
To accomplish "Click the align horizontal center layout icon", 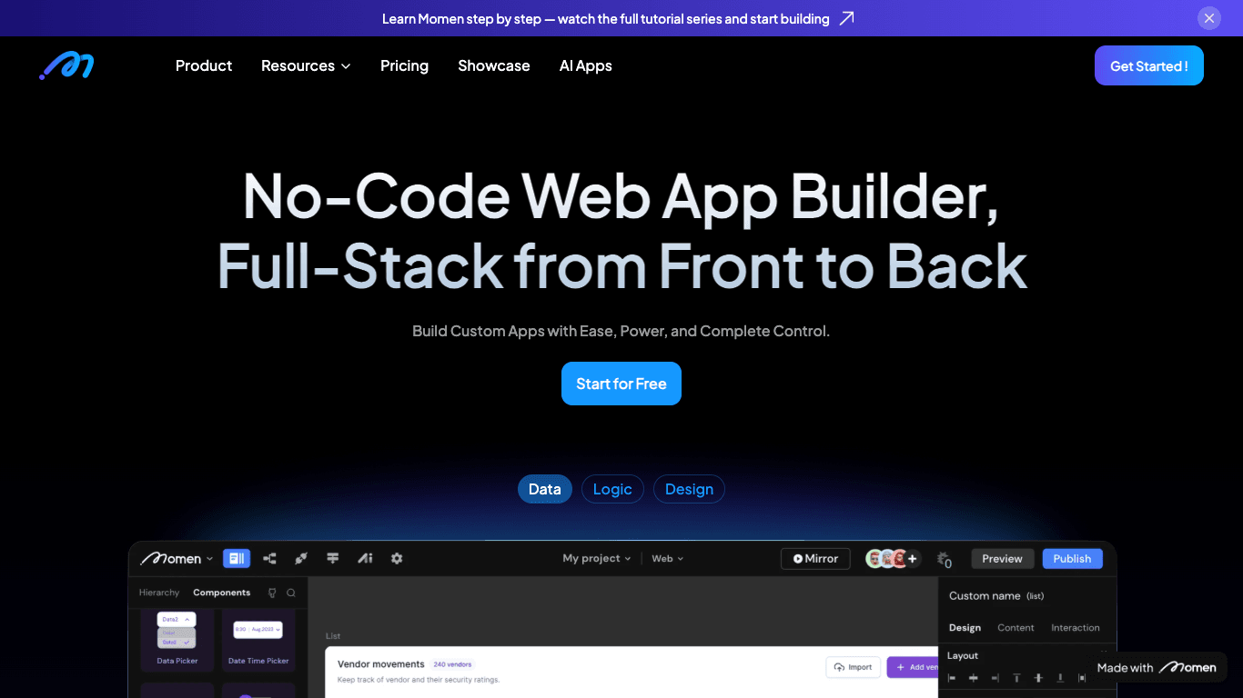I will pos(974,678).
